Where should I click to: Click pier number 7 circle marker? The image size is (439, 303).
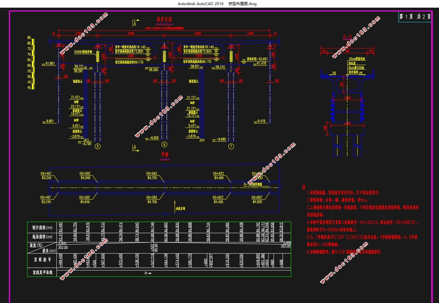pyautogui.click(x=231, y=146)
